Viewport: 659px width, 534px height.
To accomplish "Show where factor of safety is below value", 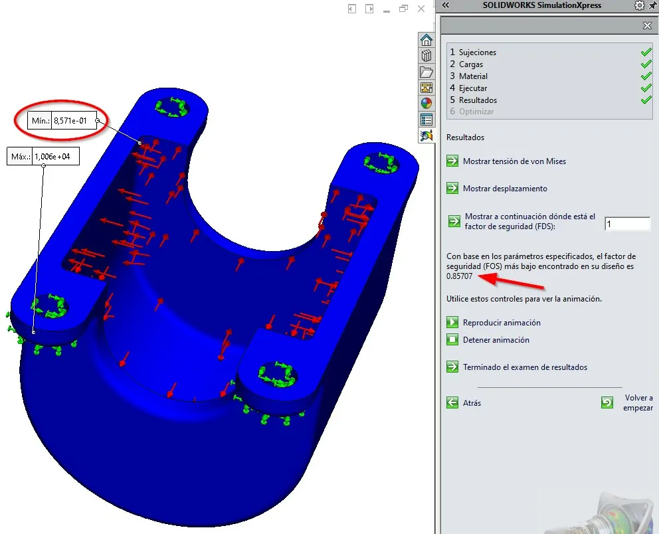I will click(521, 221).
